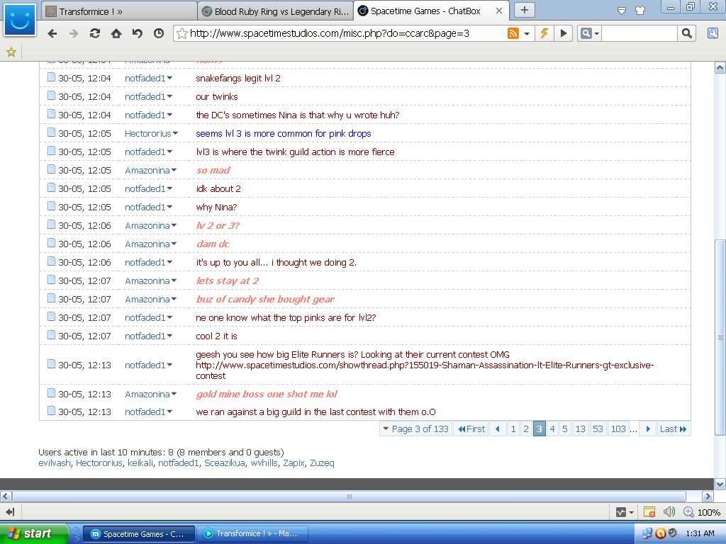726x544 pixels.
Task: Click the vertical scrollbar down arrow
Action: point(720,484)
